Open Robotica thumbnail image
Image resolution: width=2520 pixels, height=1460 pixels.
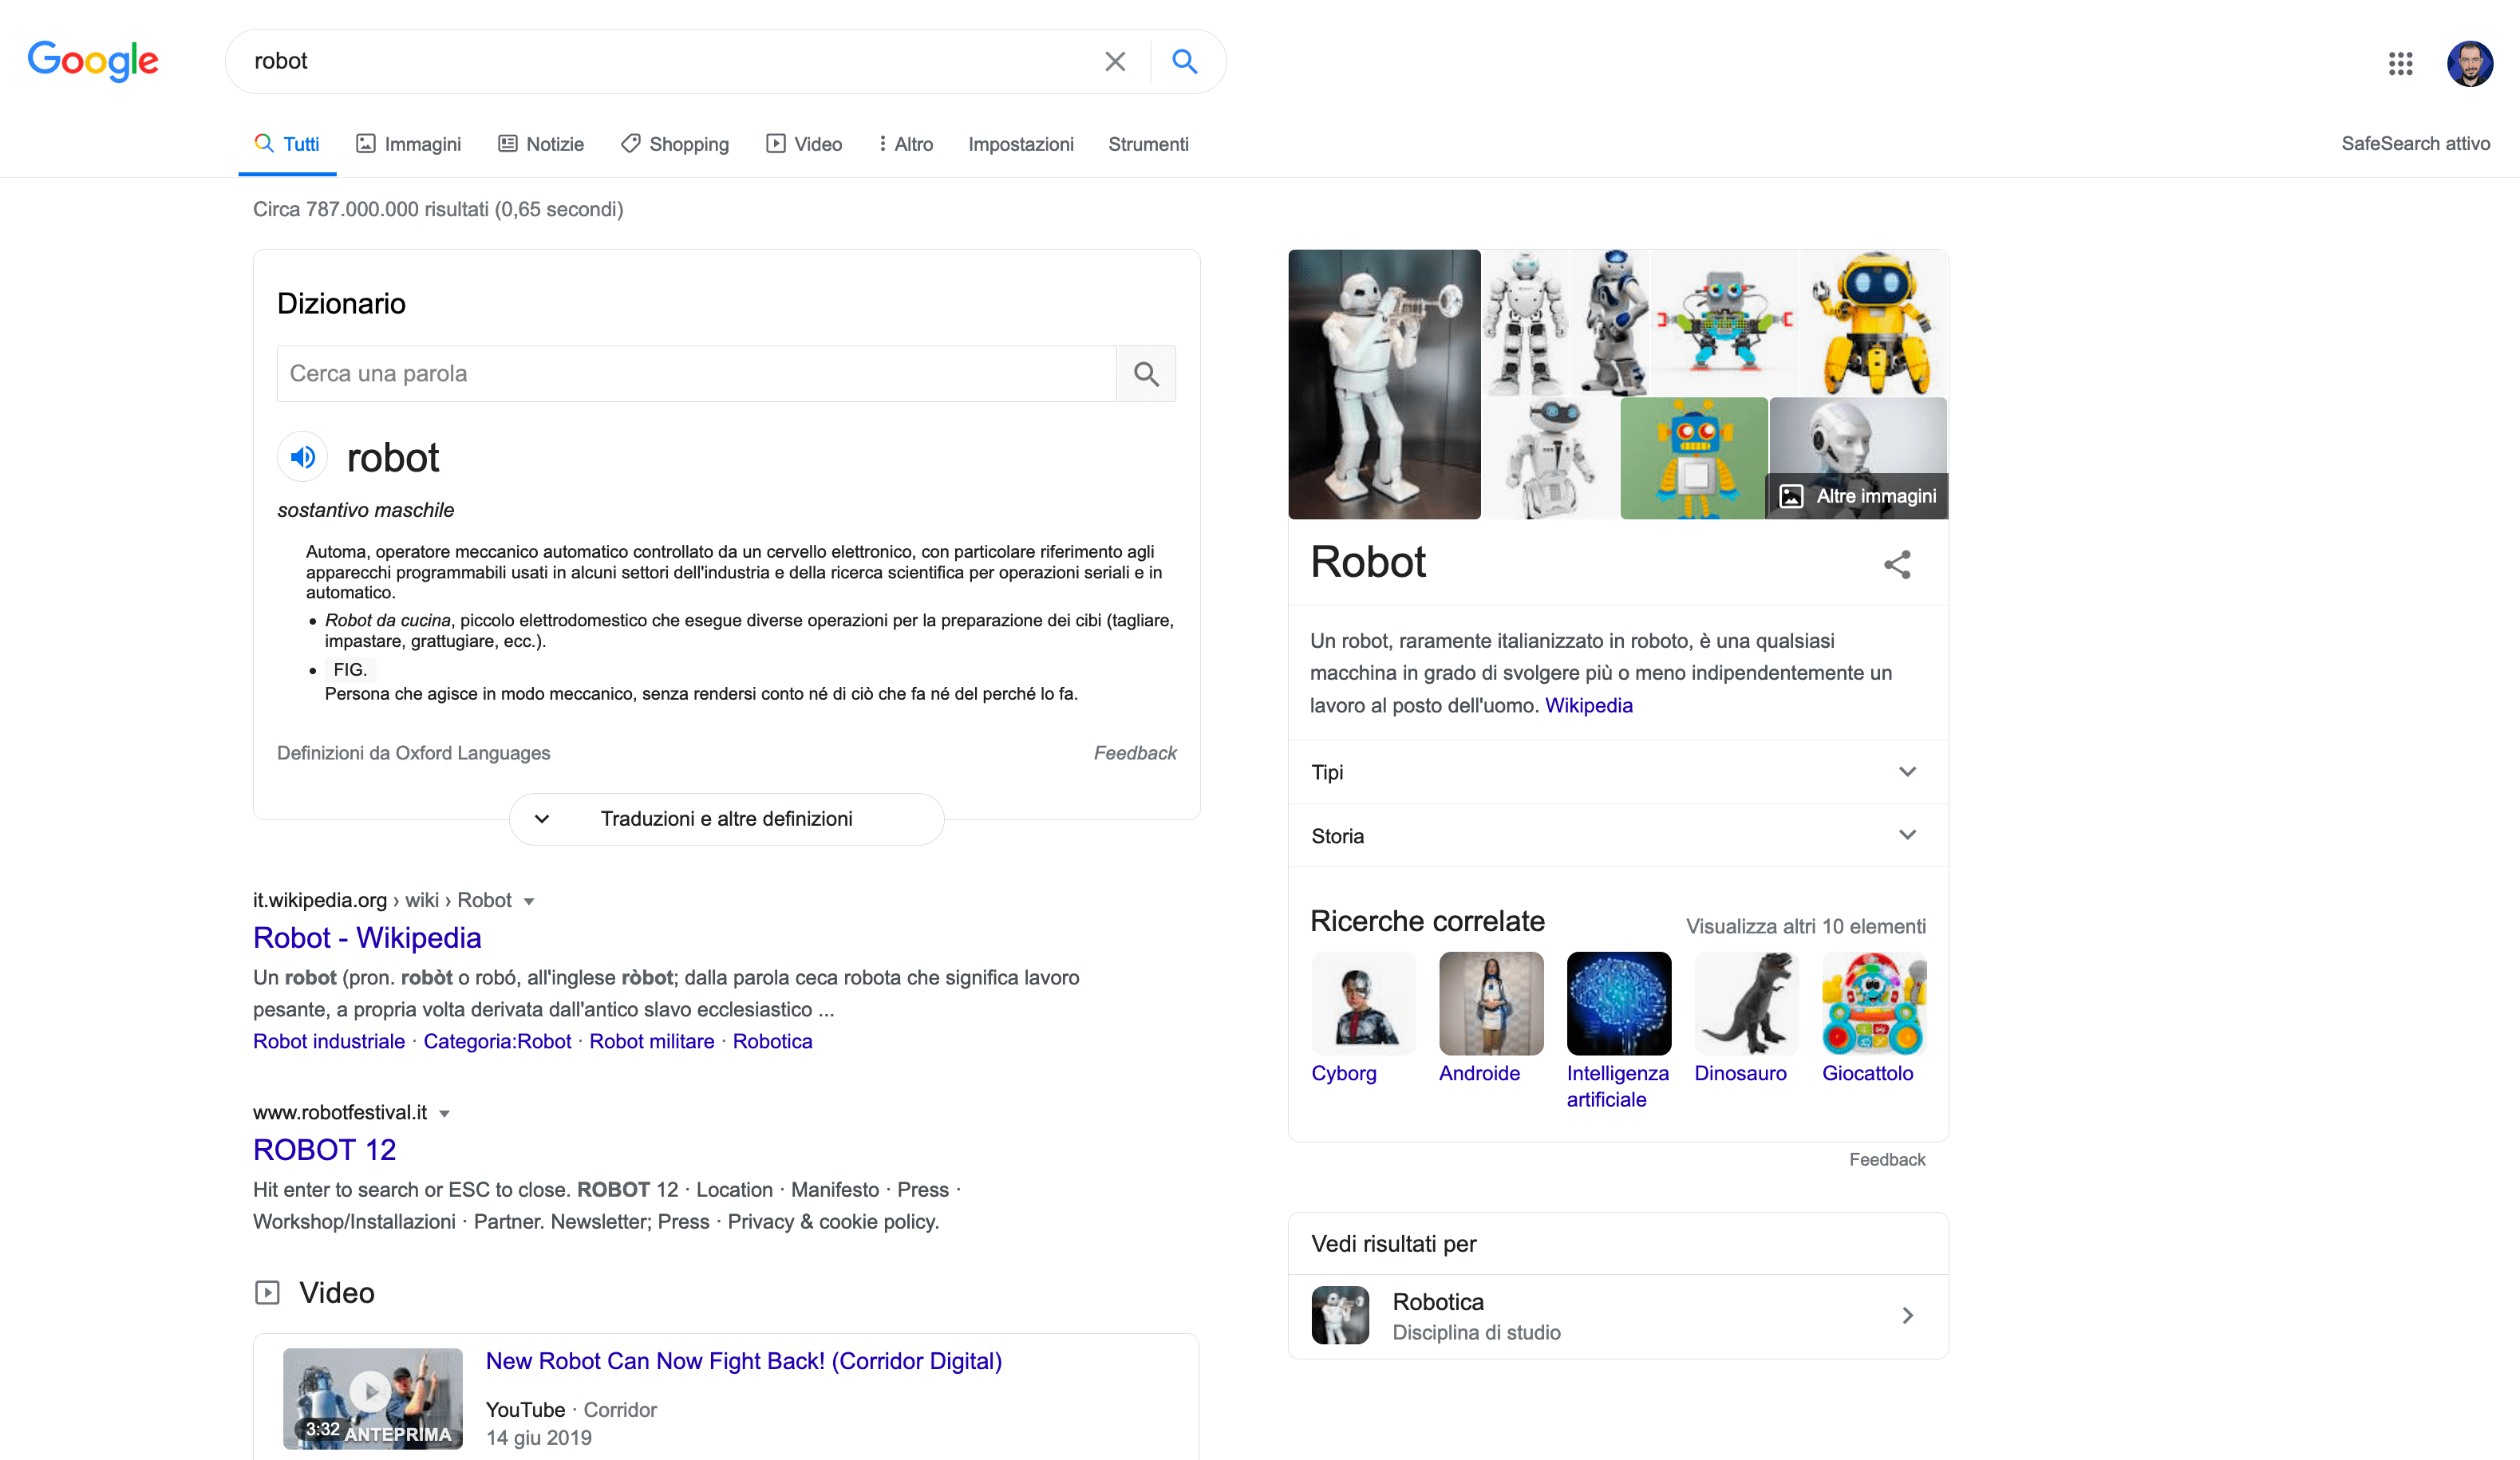[x=1340, y=1316]
